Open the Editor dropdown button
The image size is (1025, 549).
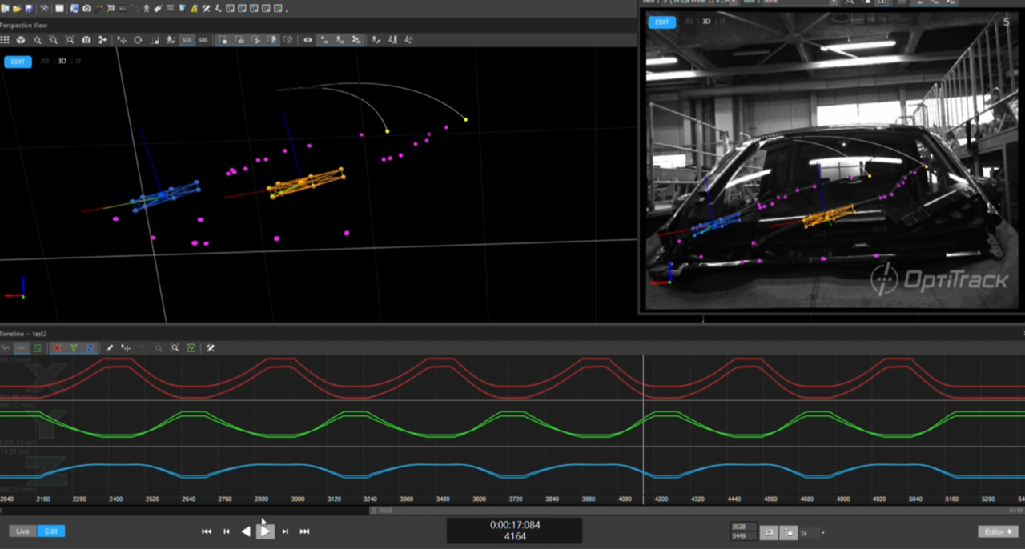998,531
